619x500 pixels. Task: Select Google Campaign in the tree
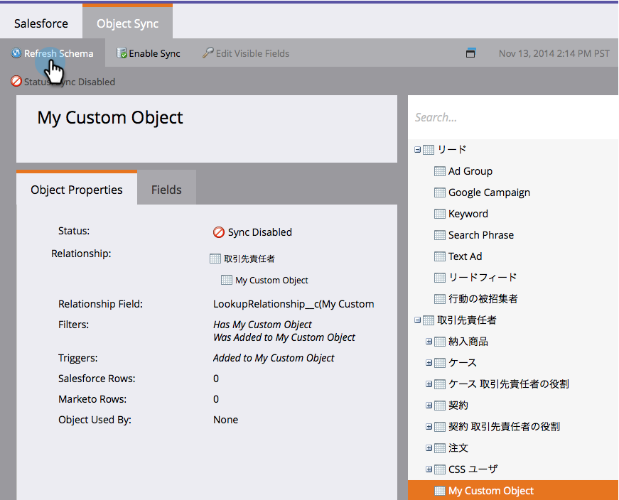[489, 192]
